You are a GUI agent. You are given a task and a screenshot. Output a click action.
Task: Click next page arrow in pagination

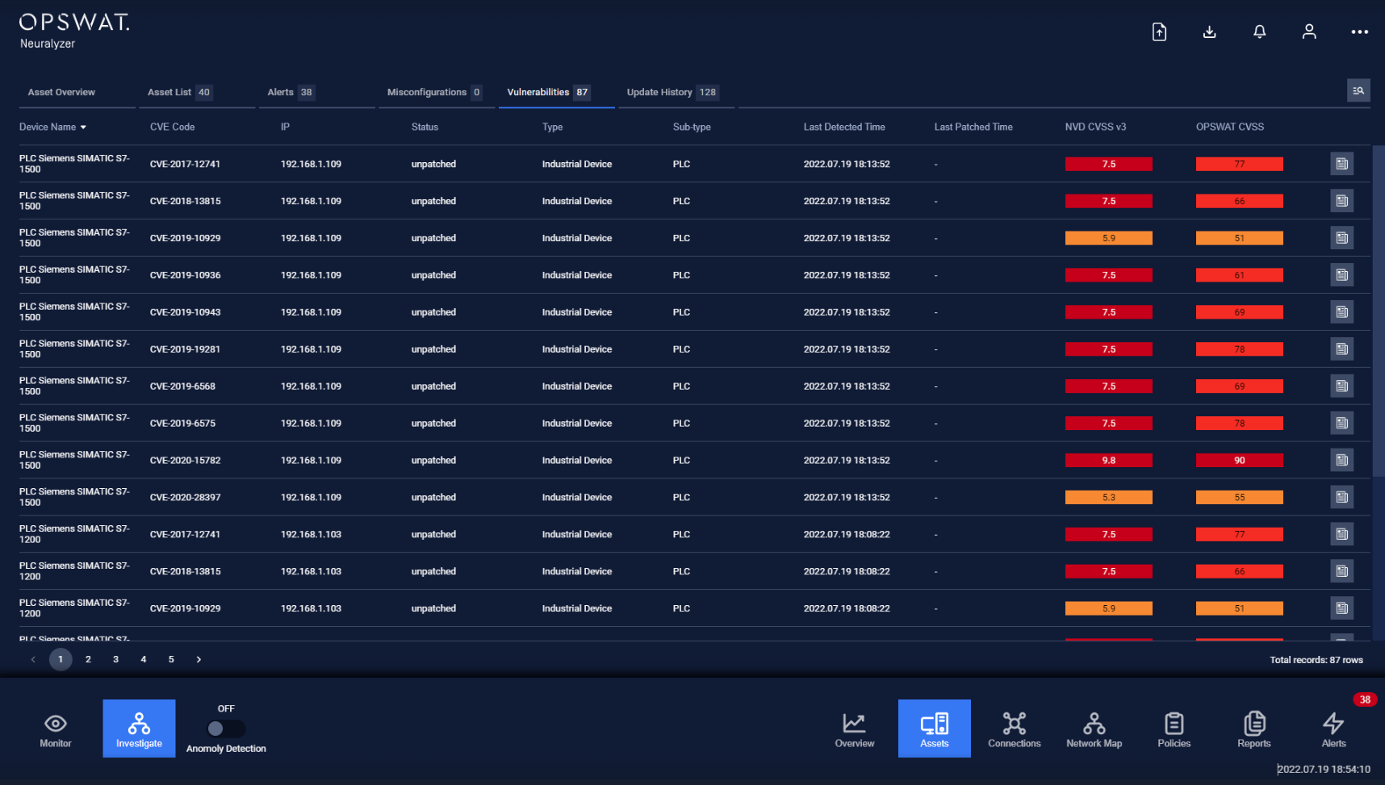(199, 659)
